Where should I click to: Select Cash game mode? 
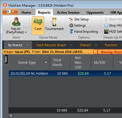tap(38, 25)
